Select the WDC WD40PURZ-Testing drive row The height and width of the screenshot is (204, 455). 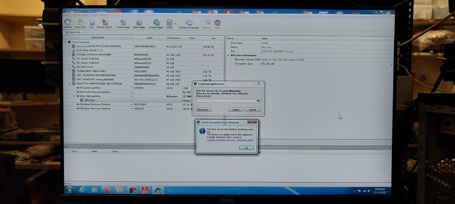[144, 79]
